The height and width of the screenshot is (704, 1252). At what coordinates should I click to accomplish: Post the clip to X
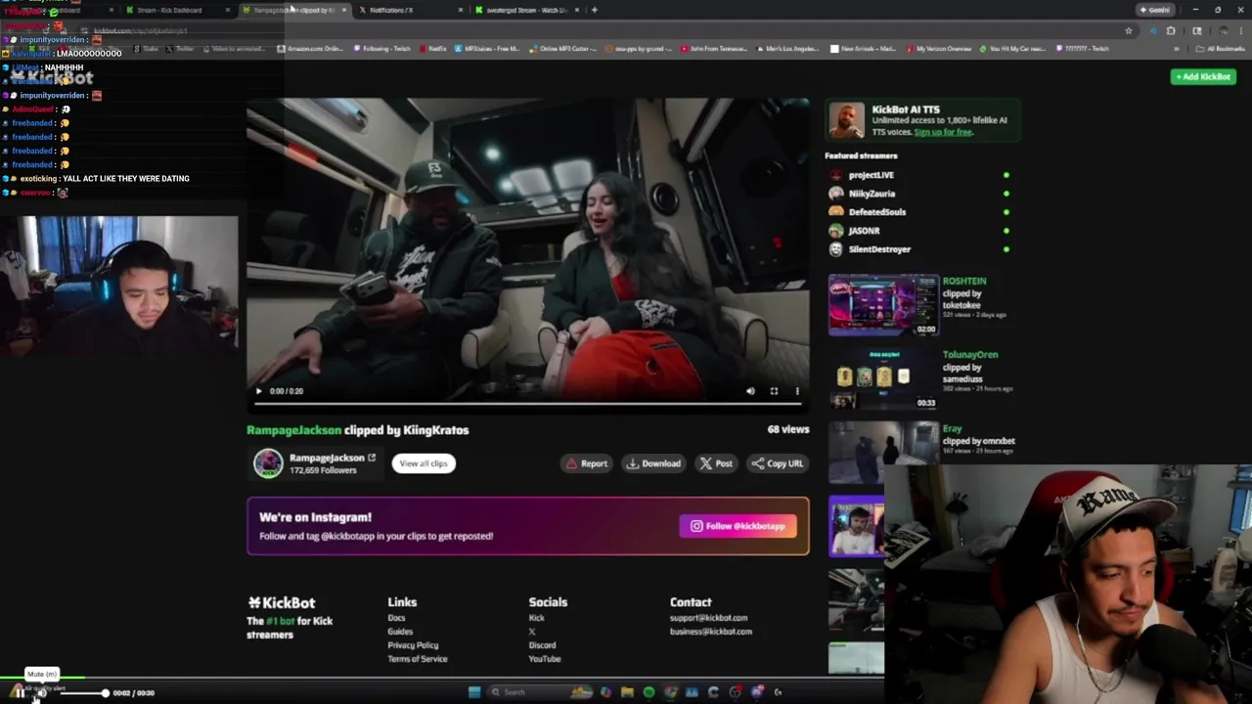(x=716, y=463)
